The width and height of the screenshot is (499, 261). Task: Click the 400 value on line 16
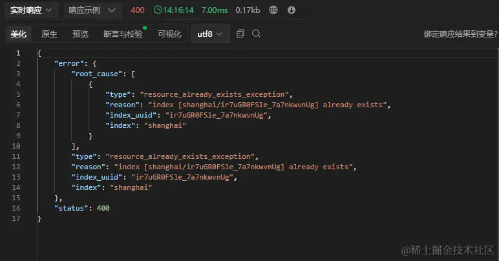103,208
